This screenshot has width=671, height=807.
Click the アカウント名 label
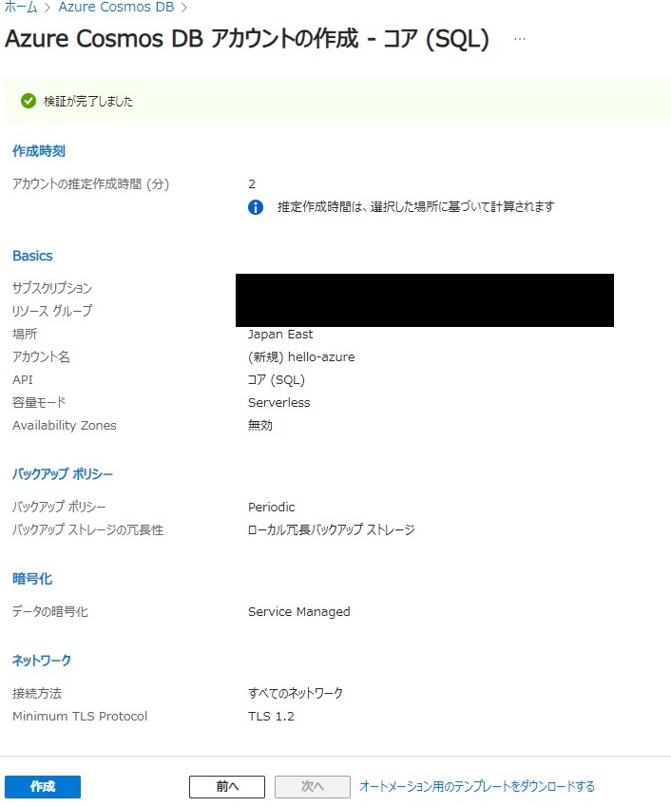point(41,356)
